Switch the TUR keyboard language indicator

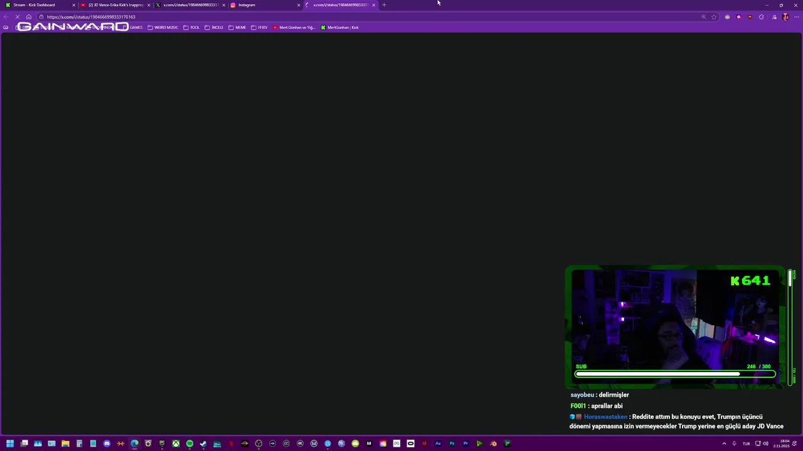pyautogui.click(x=746, y=443)
